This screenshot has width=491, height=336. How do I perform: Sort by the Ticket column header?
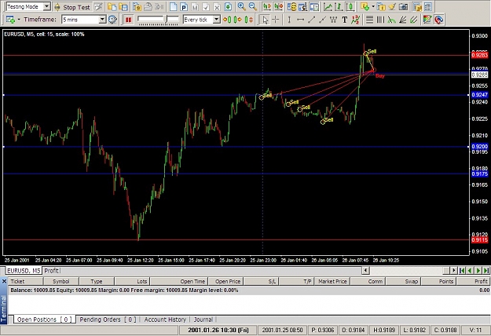tap(25, 281)
